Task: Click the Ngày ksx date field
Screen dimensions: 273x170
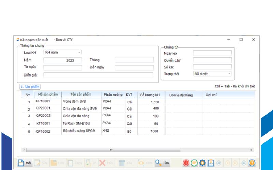Action: (212, 53)
